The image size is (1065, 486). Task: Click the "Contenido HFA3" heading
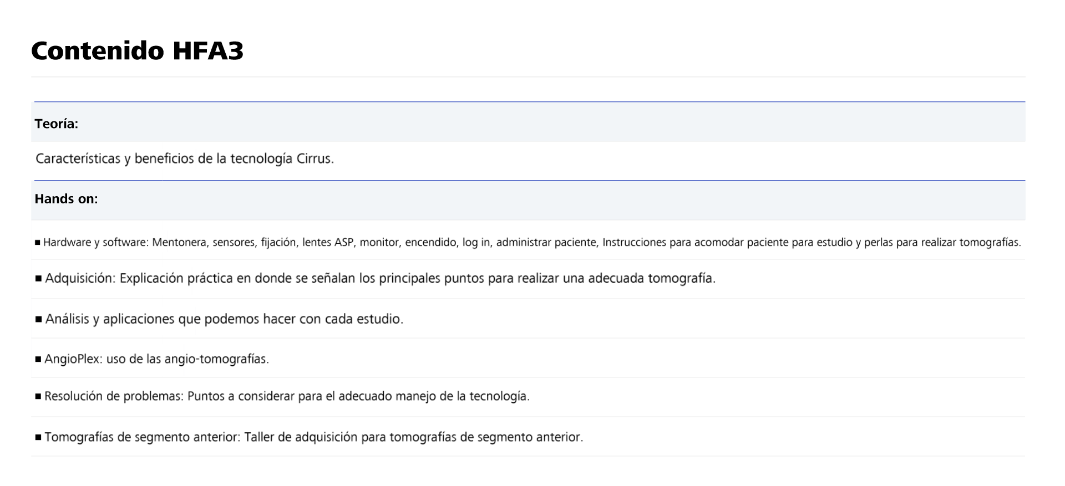137,51
